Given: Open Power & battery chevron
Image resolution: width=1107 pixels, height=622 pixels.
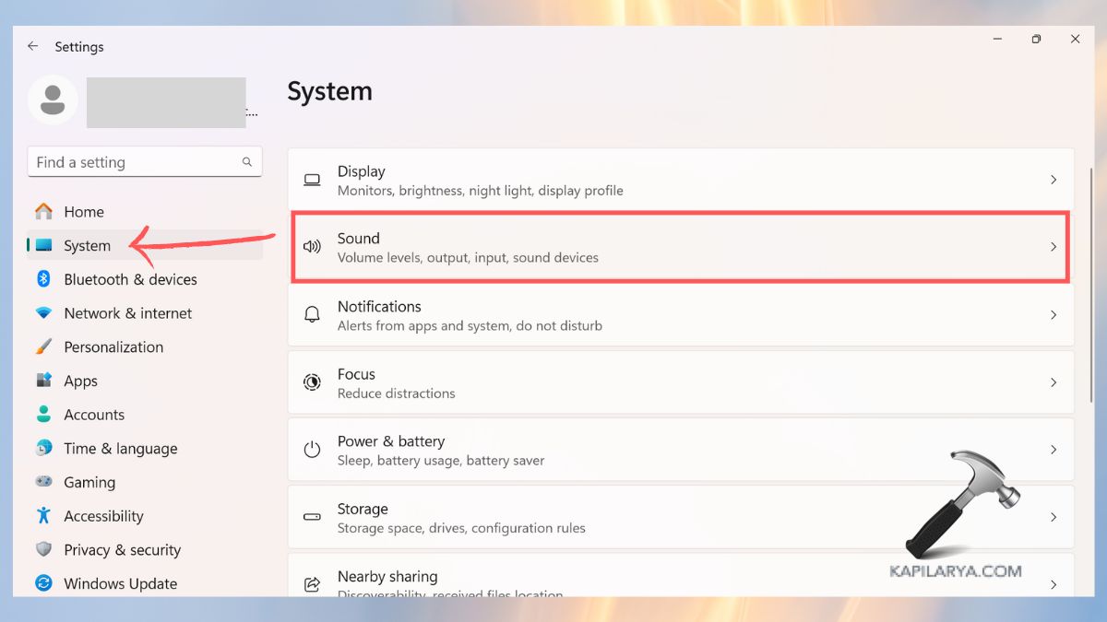Looking at the screenshot, I should coord(1053,450).
